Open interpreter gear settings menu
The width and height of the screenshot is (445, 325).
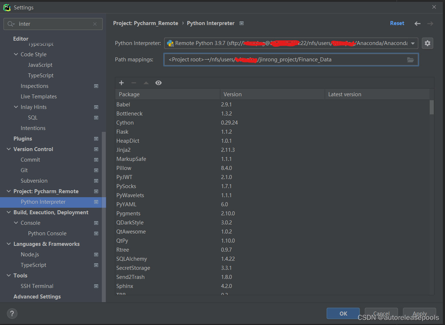tap(428, 43)
